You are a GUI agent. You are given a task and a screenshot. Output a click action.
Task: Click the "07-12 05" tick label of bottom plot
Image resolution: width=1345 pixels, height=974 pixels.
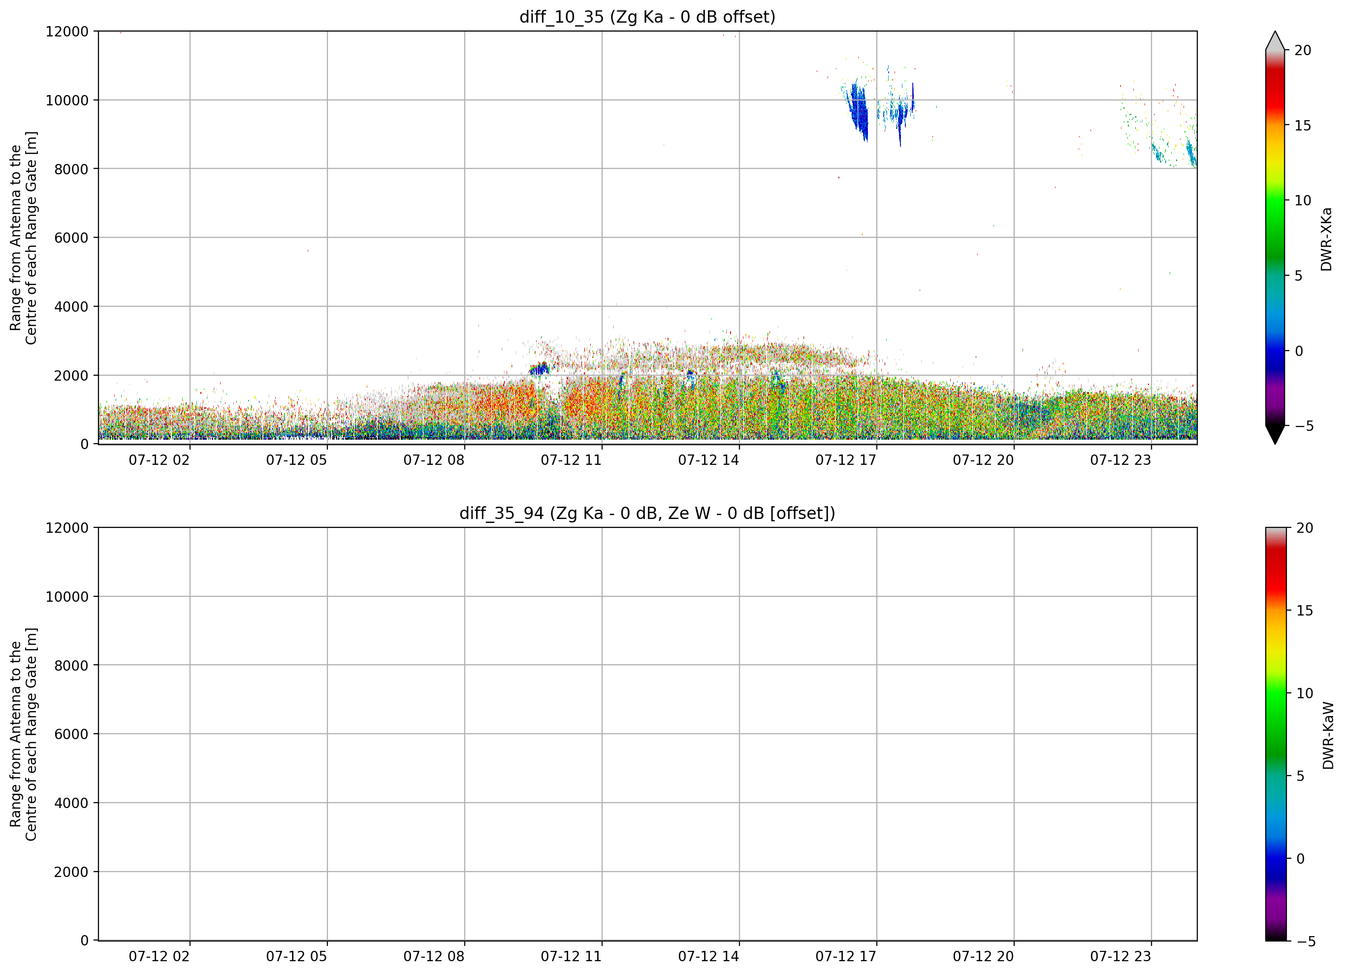(296, 956)
